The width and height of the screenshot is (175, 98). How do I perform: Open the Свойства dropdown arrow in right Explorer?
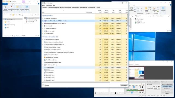(154, 11)
